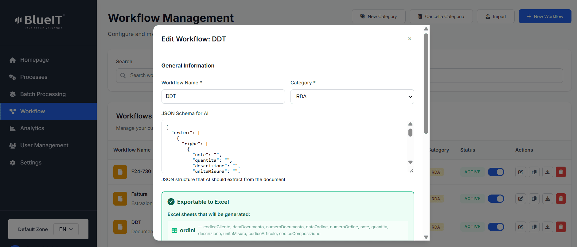The image size is (577, 247).
Task: Open the Homepage sidebar item
Action: (48, 60)
